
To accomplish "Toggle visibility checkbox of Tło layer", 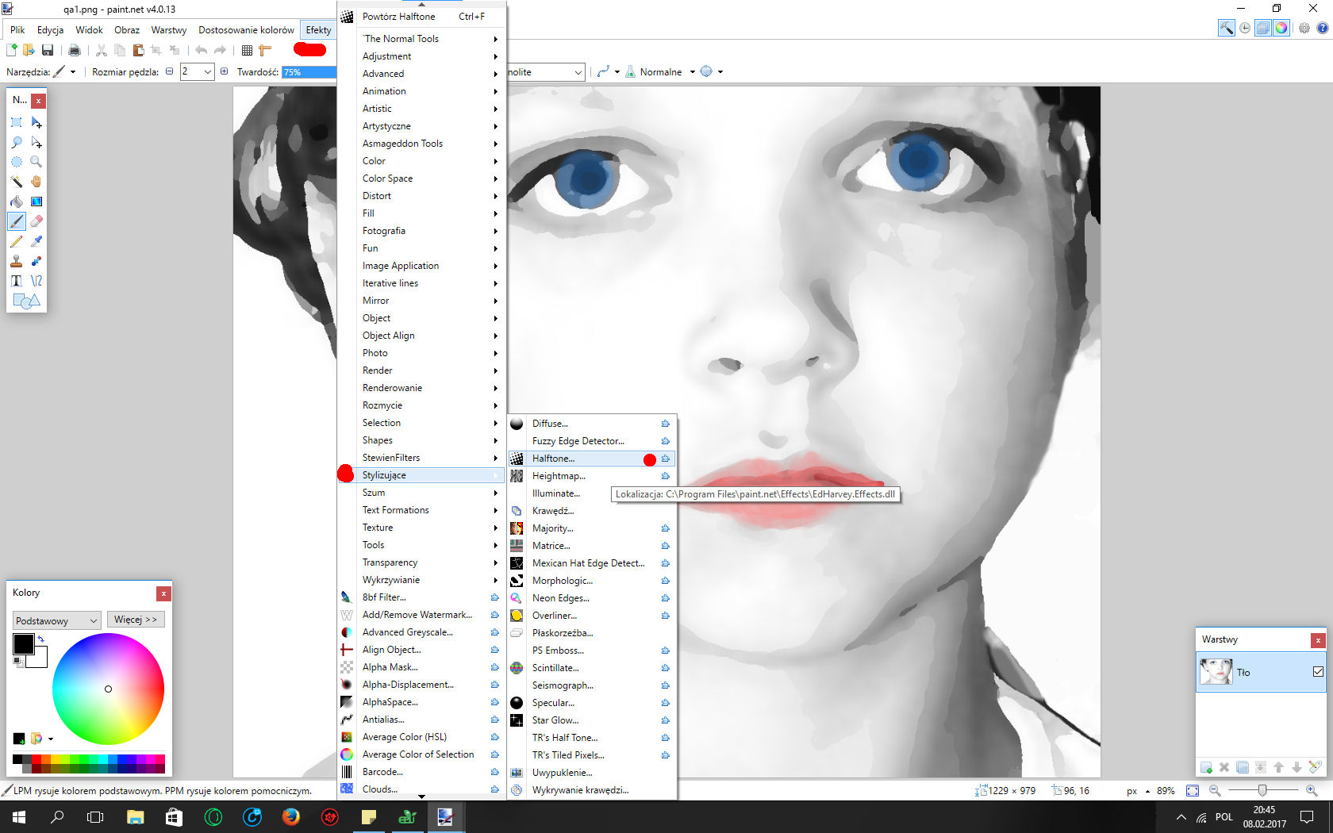I will pos(1318,672).
